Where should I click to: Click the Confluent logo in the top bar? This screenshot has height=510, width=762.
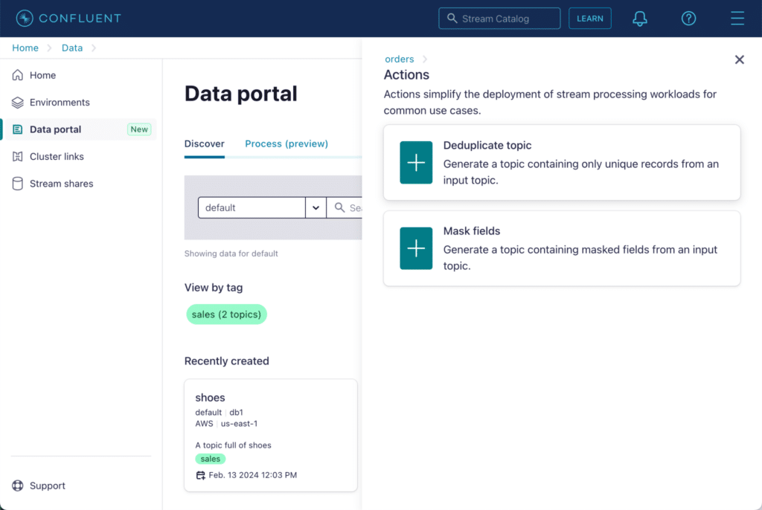68,18
